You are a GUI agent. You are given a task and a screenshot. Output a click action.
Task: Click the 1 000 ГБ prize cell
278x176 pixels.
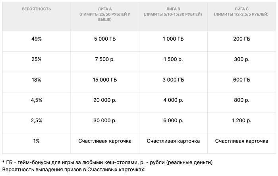click(x=173, y=39)
